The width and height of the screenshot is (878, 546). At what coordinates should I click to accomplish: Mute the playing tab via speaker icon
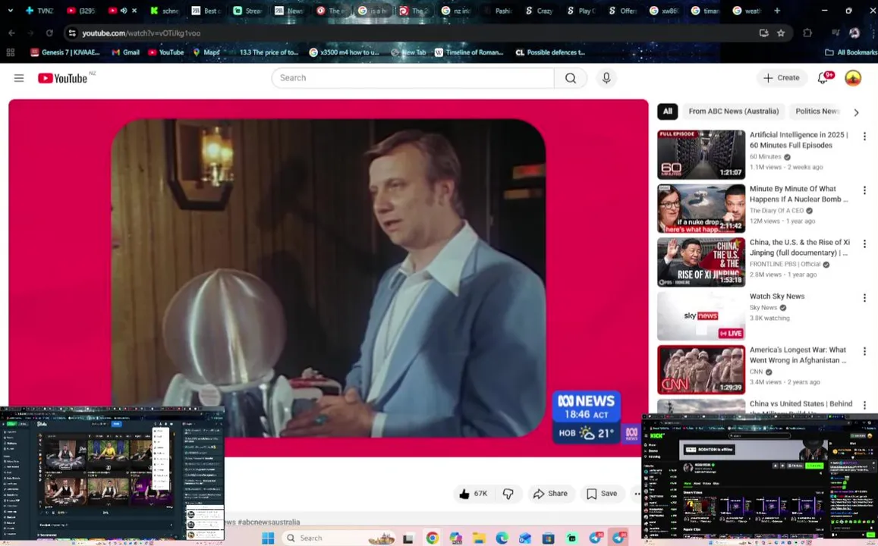pos(124,11)
